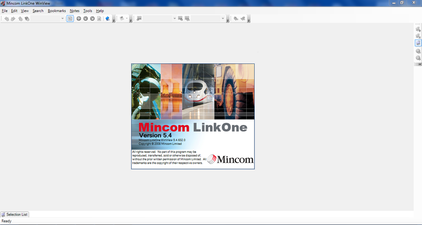
Task: Open options arrow after the blue book icon
Action: [x=114, y=19]
